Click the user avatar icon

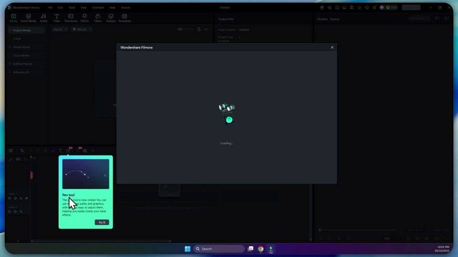tap(382, 8)
